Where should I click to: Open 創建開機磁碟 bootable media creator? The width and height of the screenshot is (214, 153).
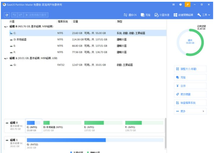click(183, 15)
